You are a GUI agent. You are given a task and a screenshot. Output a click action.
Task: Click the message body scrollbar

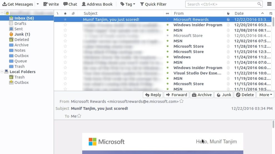[273, 124]
